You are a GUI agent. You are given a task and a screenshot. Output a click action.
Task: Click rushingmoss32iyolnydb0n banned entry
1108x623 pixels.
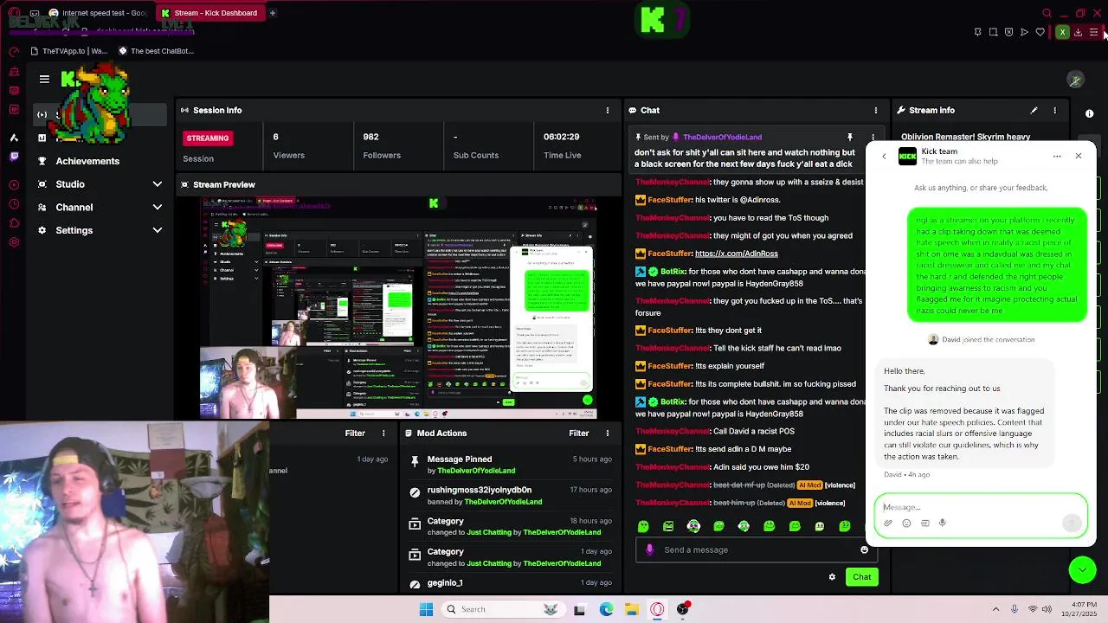[509, 496]
